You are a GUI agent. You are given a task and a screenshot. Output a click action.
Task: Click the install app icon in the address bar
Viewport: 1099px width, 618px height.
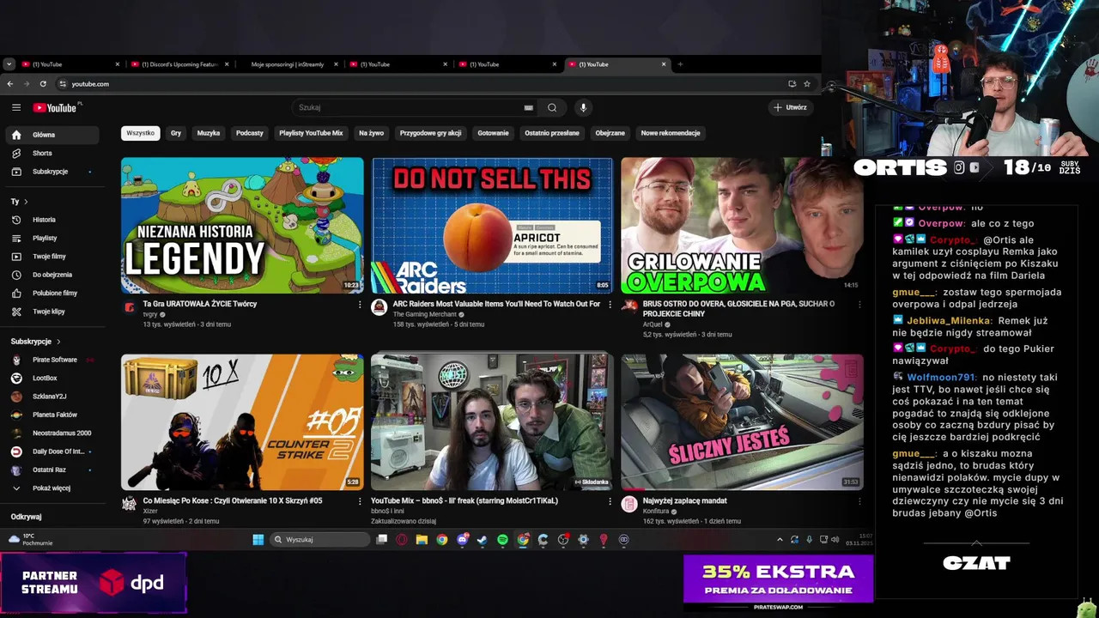coord(792,84)
